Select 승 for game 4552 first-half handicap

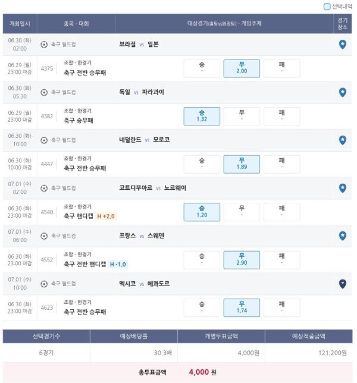(x=202, y=260)
